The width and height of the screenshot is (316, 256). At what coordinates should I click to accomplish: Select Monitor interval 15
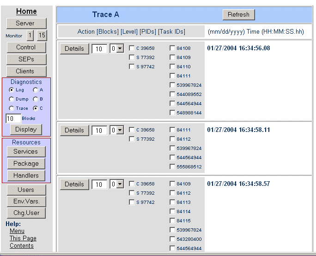coord(42,35)
